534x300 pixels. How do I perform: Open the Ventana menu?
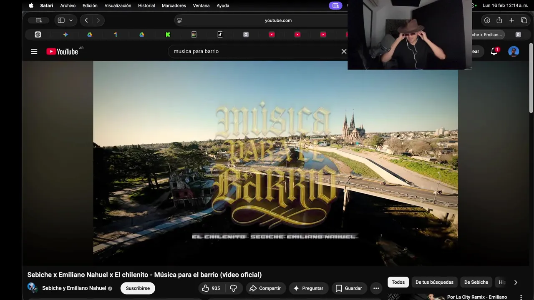pos(201,5)
